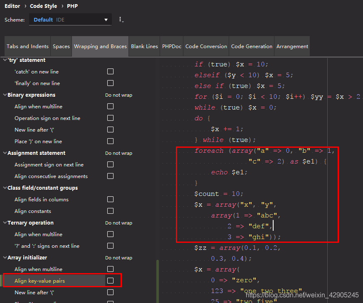Collapse the 'try' statement section
Screen dimensions: 363x303
pyautogui.click(x=4, y=60)
